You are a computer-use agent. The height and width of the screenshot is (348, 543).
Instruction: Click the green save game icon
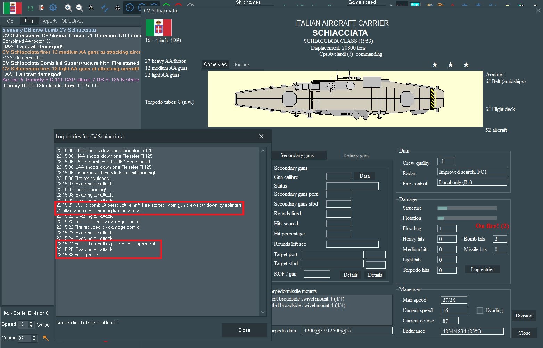pyautogui.click(x=31, y=8)
